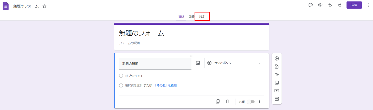Screen dimensions: 373x110
Task: Import questions using the sidebar icon
Action: click(x=277, y=67)
